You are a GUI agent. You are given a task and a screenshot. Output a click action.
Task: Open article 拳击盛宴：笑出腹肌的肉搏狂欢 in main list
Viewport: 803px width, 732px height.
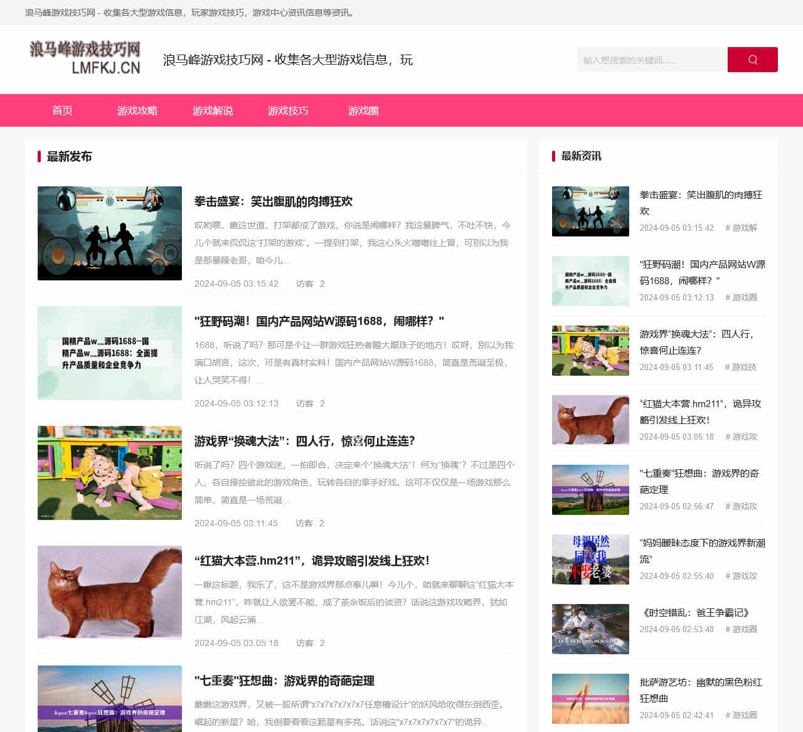274,201
